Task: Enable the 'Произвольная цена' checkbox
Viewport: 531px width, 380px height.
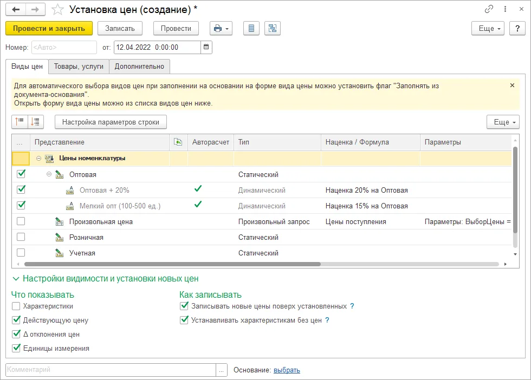Action: point(21,221)
